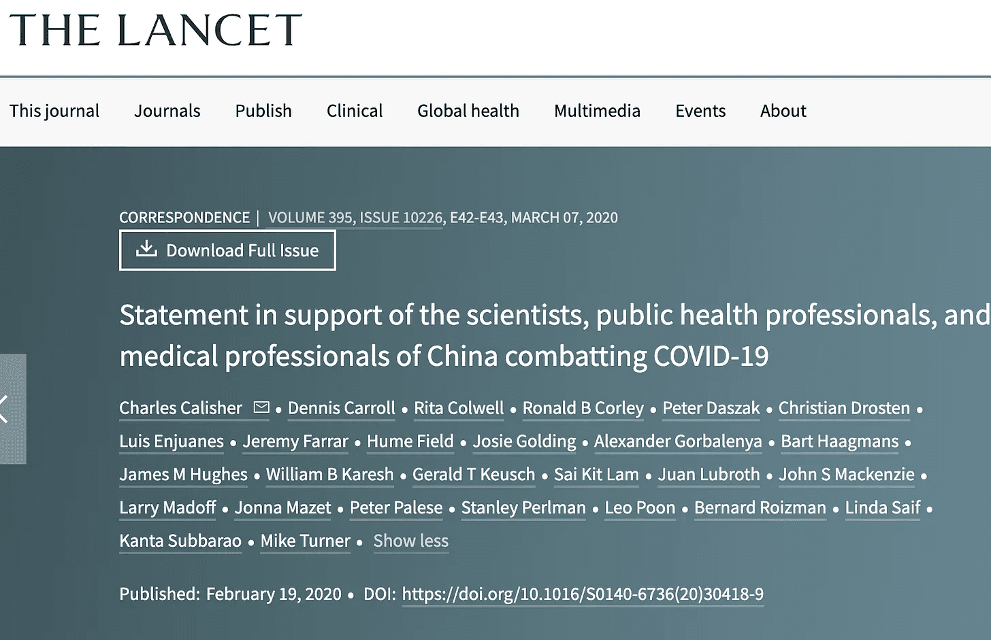Click the Download Full Issue button
This screenshot has height=640, width=991.
click(x=227, y=250)
